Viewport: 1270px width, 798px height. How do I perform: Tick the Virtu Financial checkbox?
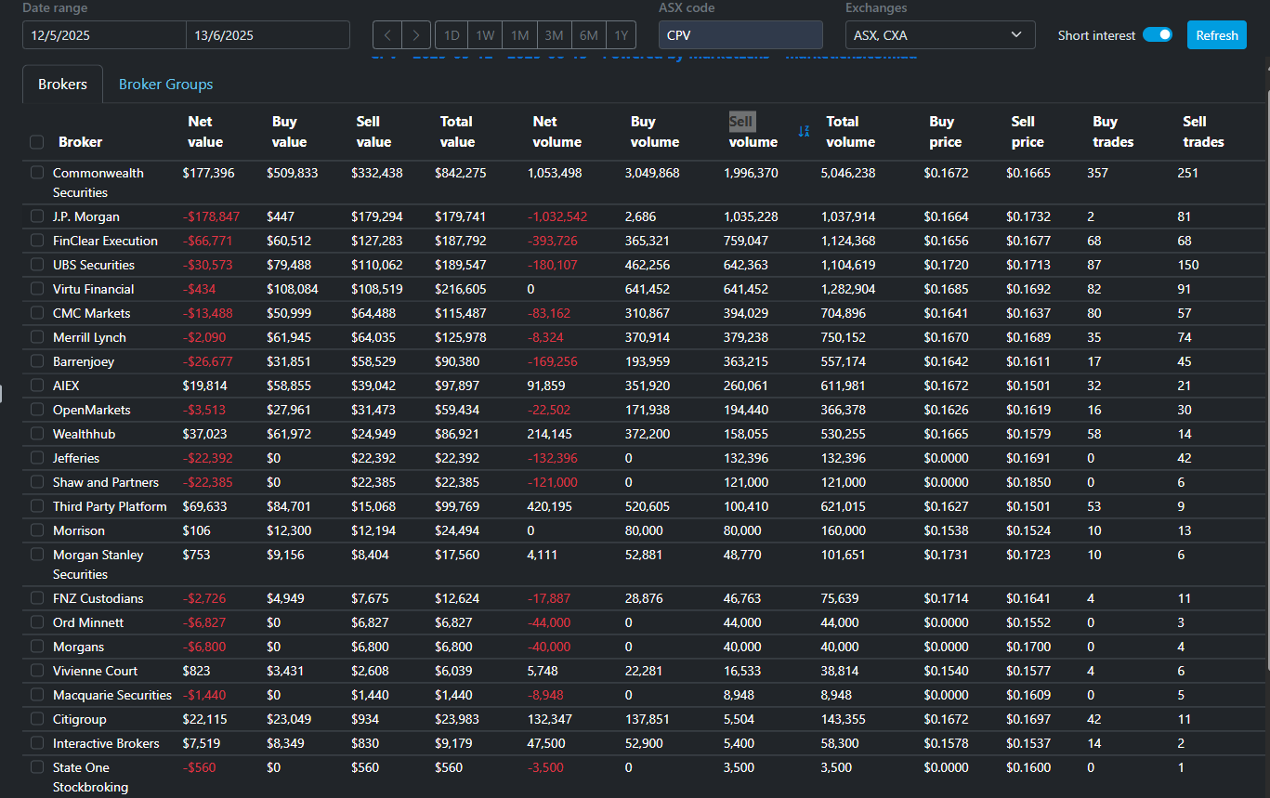point(37,289)
